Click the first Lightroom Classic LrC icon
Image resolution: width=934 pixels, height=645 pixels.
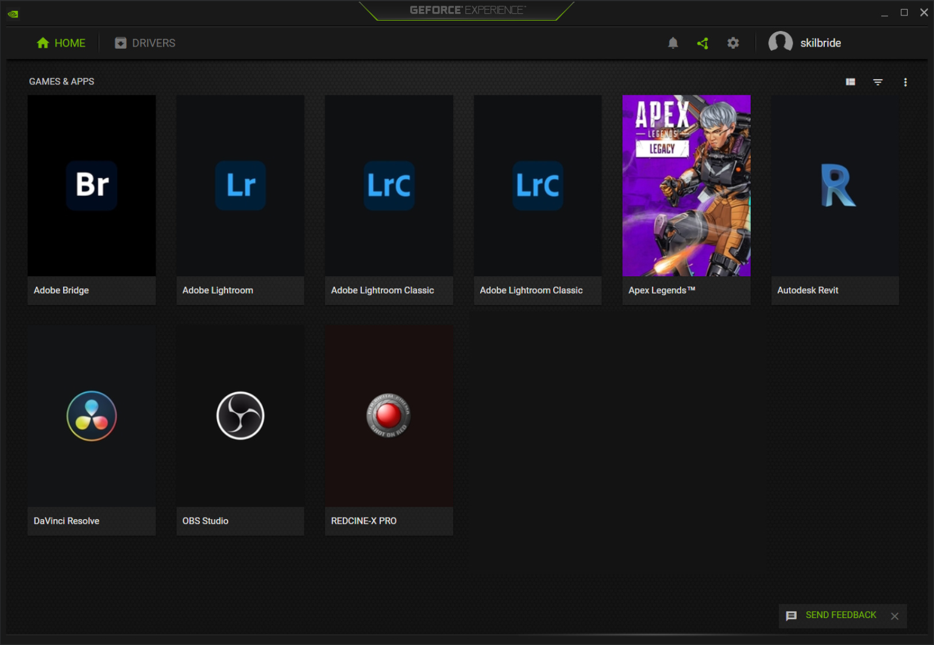click(389, 185)
